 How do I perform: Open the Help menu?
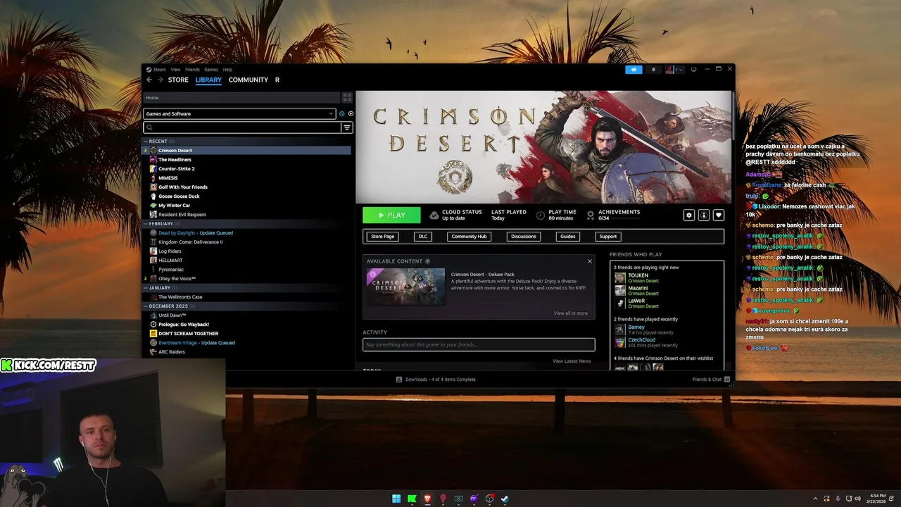pos(227,70)
